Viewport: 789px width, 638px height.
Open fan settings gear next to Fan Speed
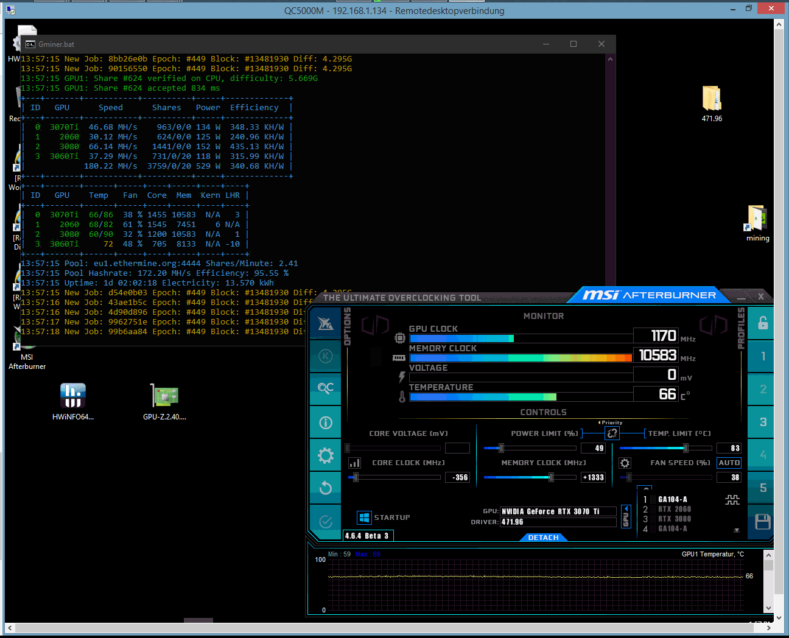[625, 463]
